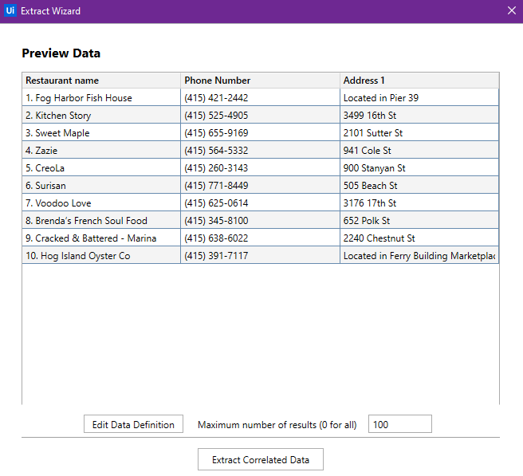Select address 2240 Chestnut St

pos(419,238)
